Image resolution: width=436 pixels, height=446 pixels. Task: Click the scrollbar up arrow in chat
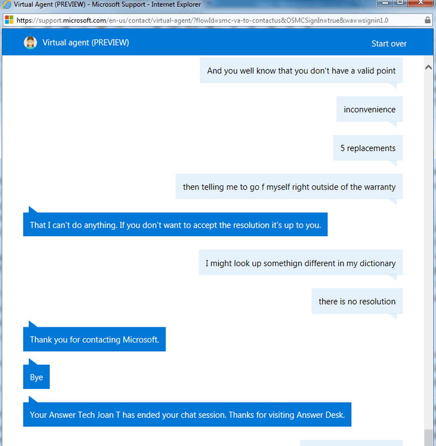(428, 67)
